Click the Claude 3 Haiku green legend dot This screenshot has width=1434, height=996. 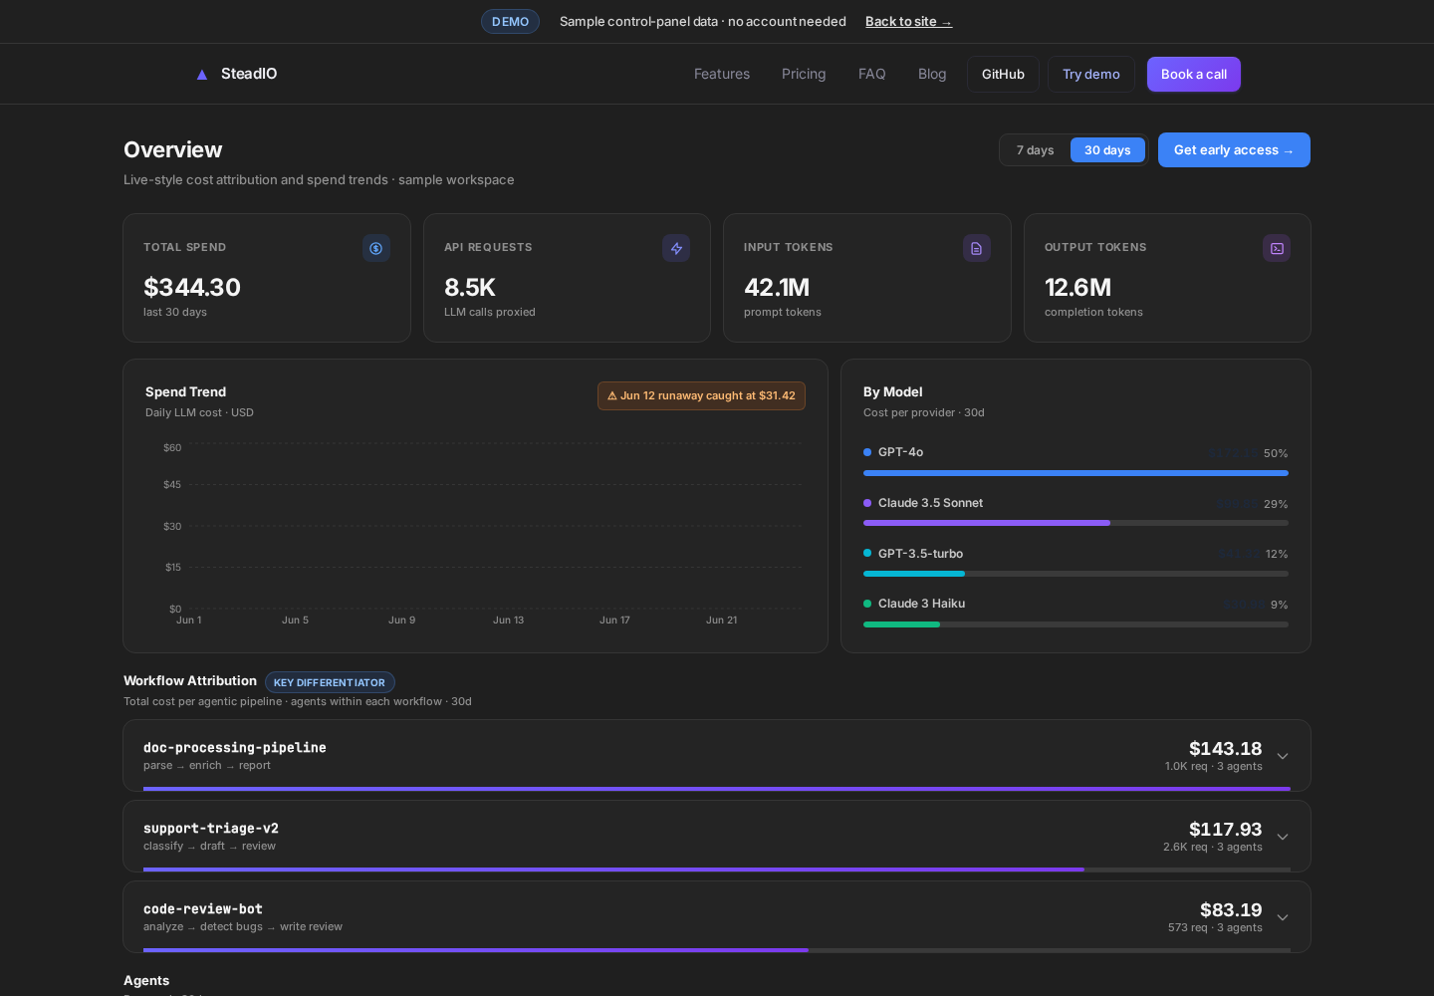[867, 604]
